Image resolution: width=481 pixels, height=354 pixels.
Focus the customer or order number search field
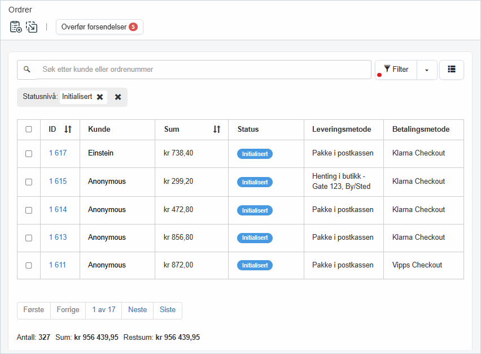point(203,70)
